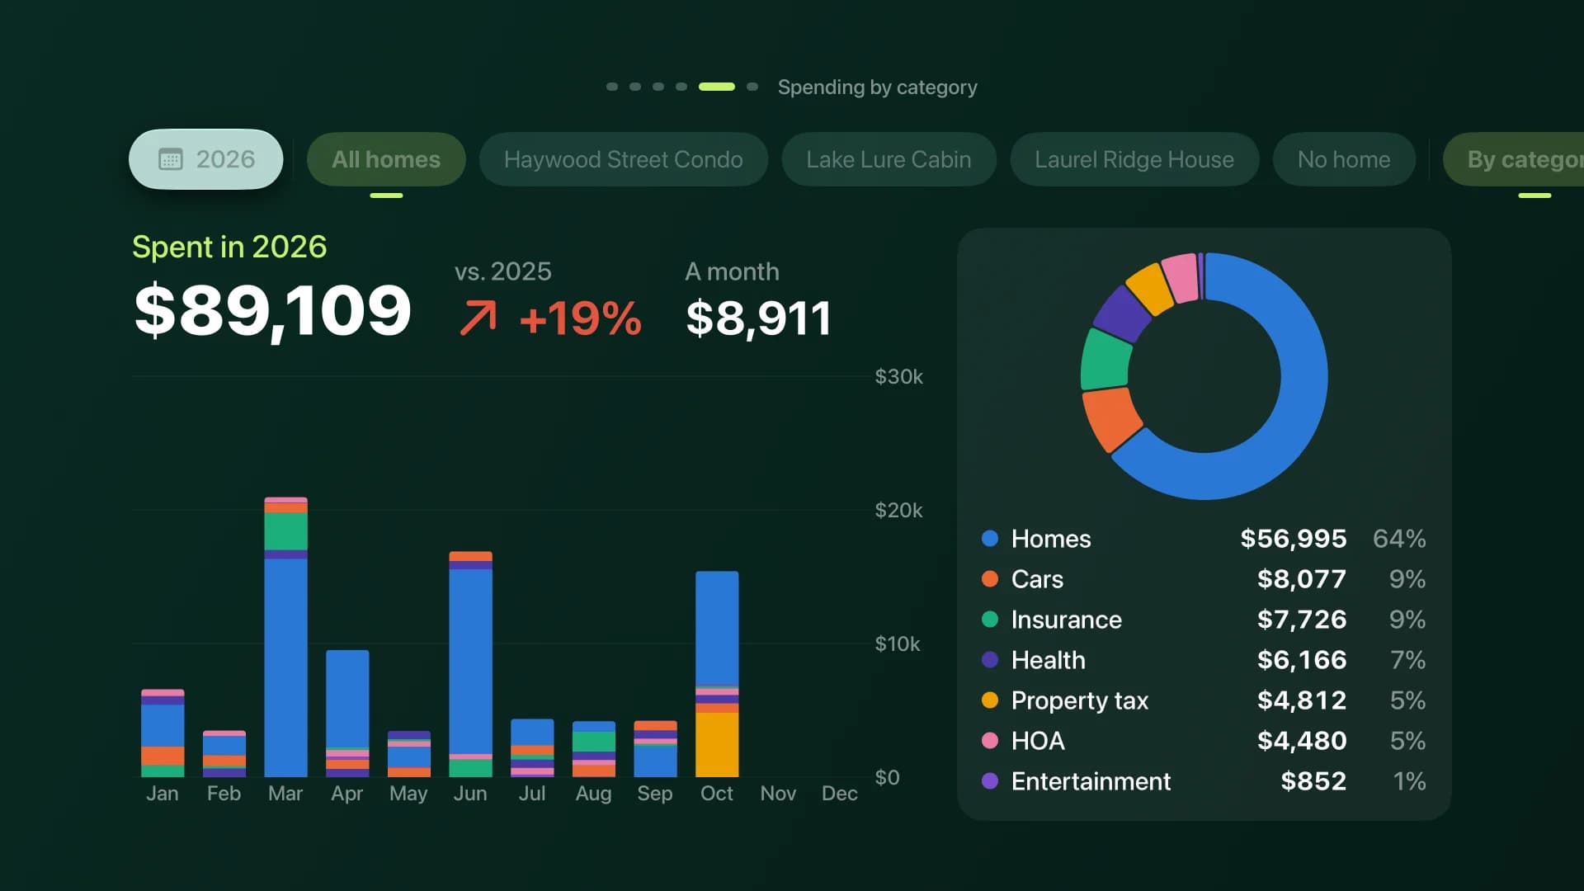Open the 2026 year picker
This screenshot has width=1584, height=891.
205,159
